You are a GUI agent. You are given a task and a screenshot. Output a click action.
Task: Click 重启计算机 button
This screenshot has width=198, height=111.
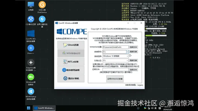71,78
